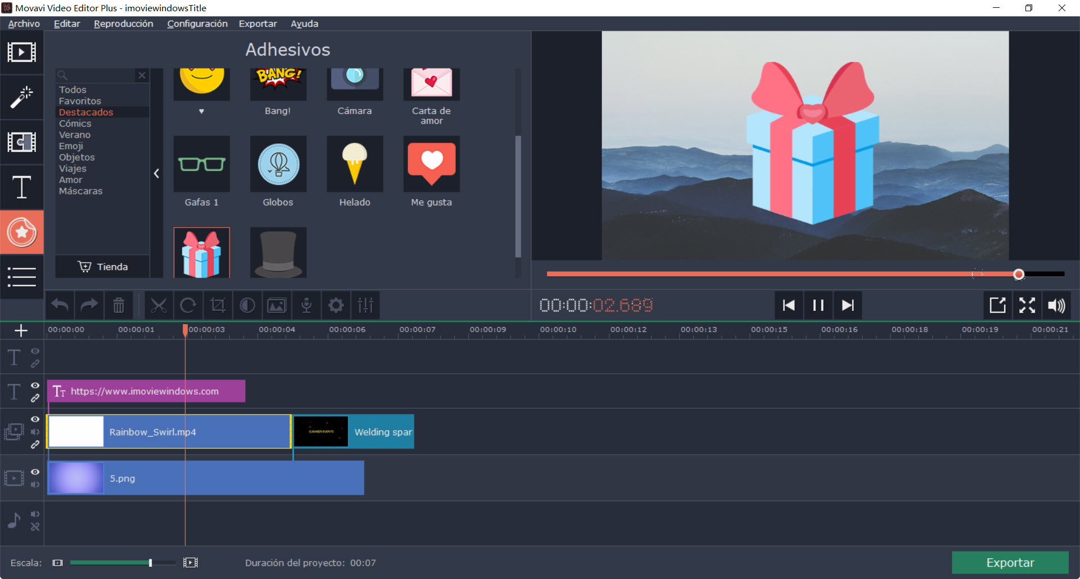Screen dimensions: 1080x579
Task: Delete selected clip with trash icon
Action: click(x=119, y=305)
